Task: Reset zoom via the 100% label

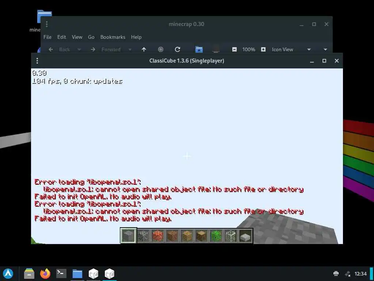Action: click(x=249, y=49)
